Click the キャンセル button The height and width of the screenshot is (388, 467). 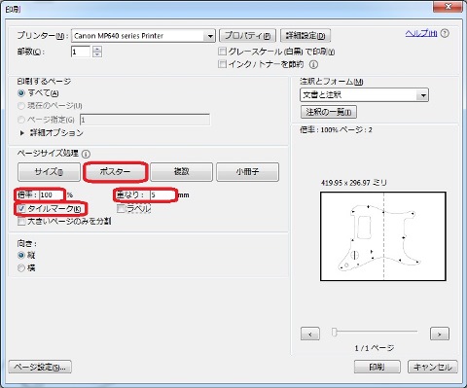tap(433, 368)
